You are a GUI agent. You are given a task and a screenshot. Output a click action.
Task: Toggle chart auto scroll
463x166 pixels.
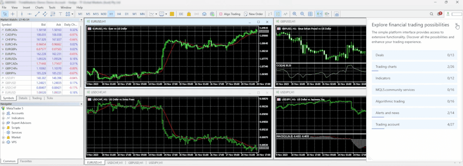coord(319,14)
